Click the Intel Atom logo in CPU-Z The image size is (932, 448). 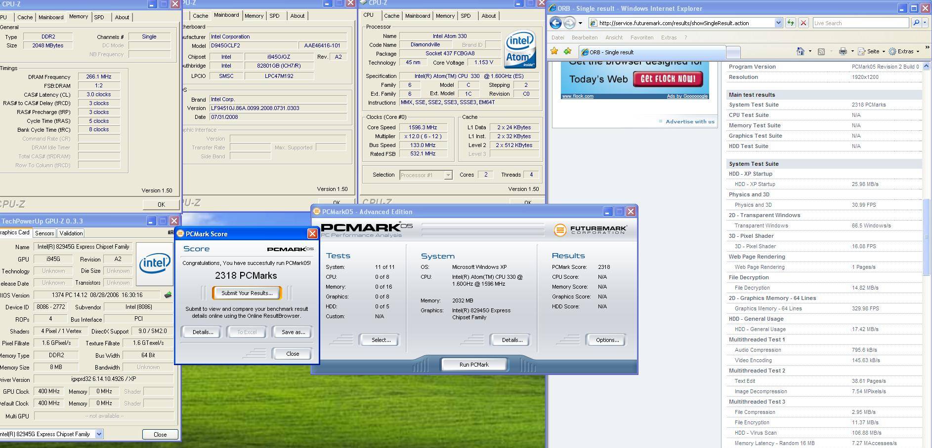coord(520,49)
